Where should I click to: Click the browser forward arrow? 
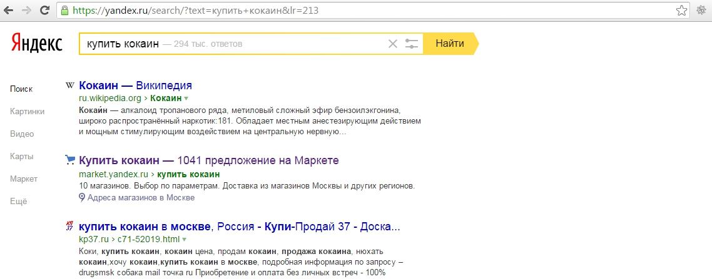click(x=26, y=11)
